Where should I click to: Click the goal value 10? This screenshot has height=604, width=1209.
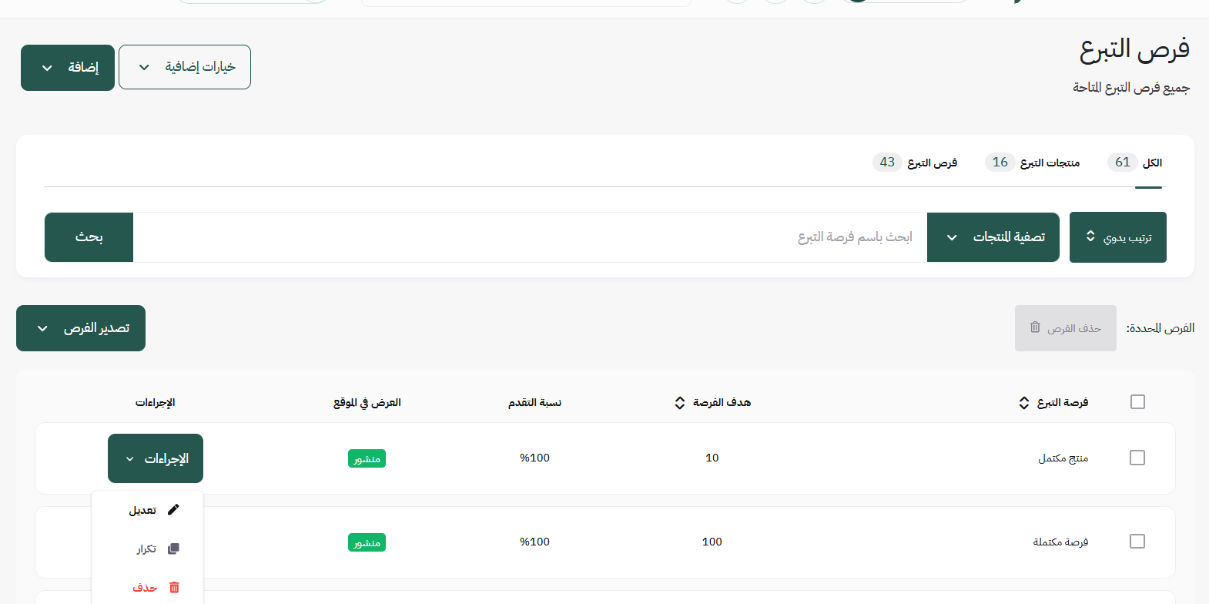point(712,458)
